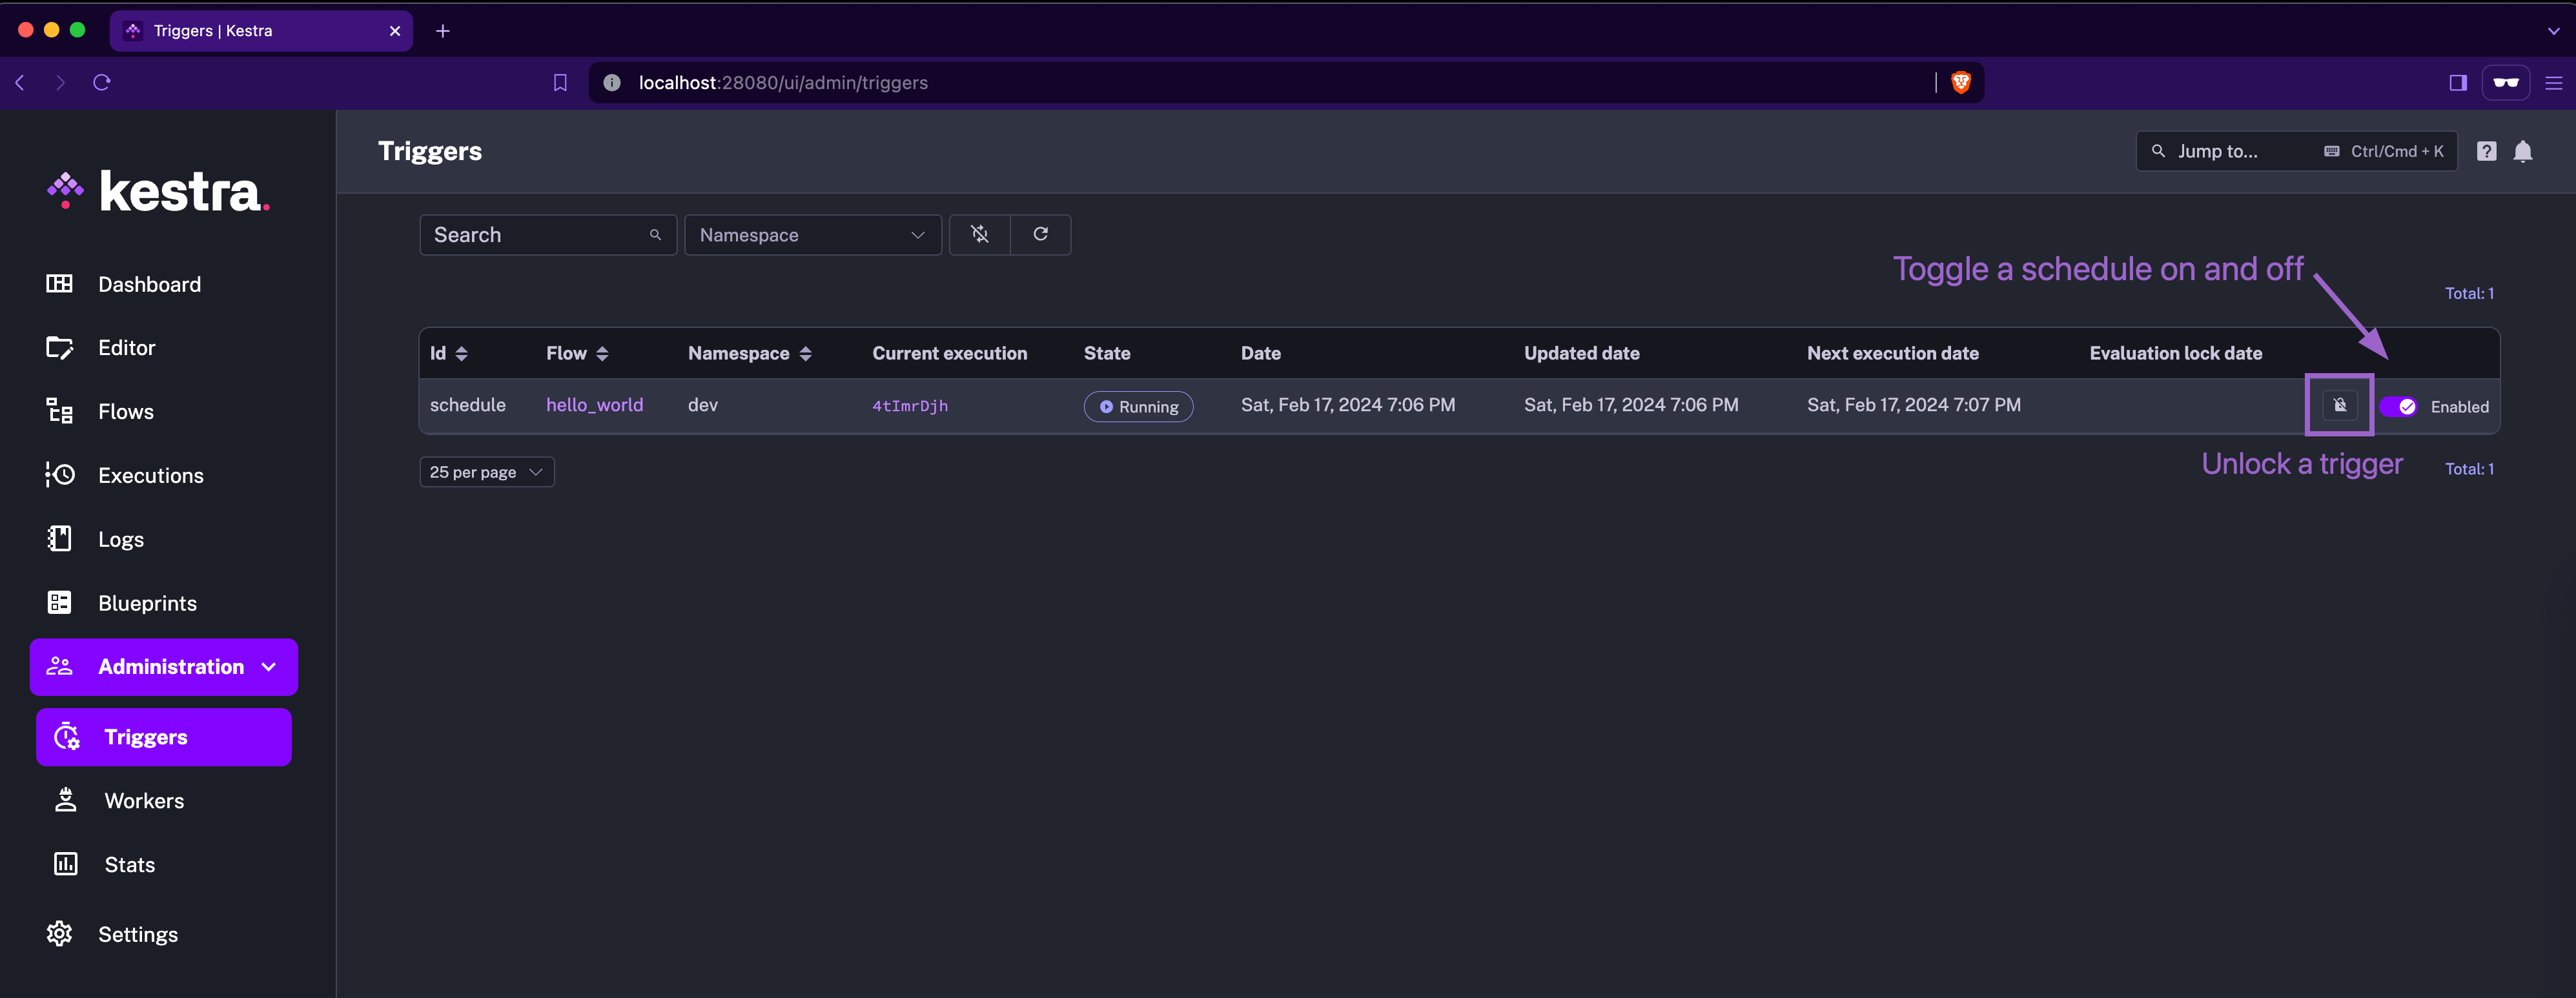Click the disabled-triggers filter icon beside Namespace
This screenshot has height=998, width=2576.
(979, 234)
